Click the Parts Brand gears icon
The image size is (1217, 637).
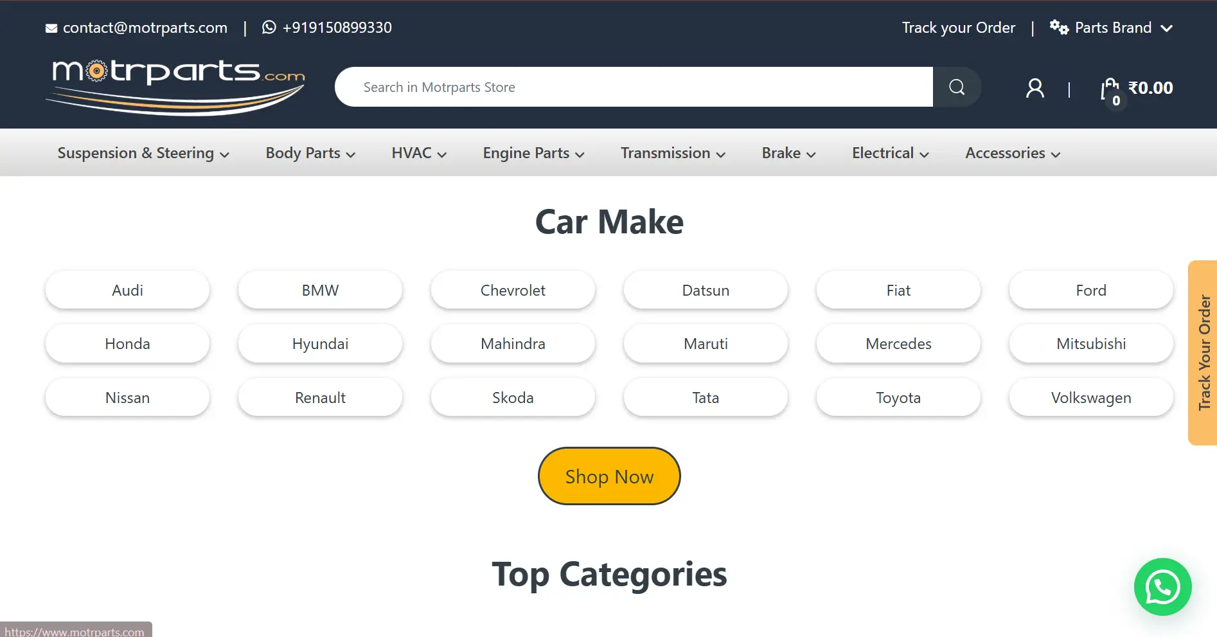[x=1059, y=28]
